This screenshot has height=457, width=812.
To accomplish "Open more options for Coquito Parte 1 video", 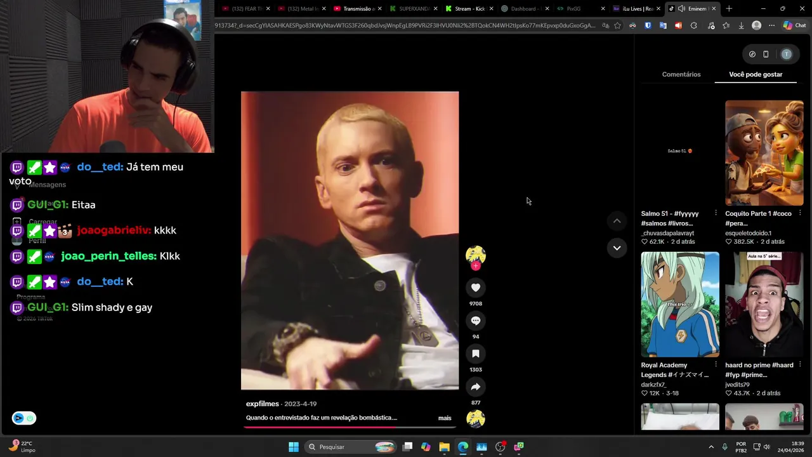I will pos(800,213).
